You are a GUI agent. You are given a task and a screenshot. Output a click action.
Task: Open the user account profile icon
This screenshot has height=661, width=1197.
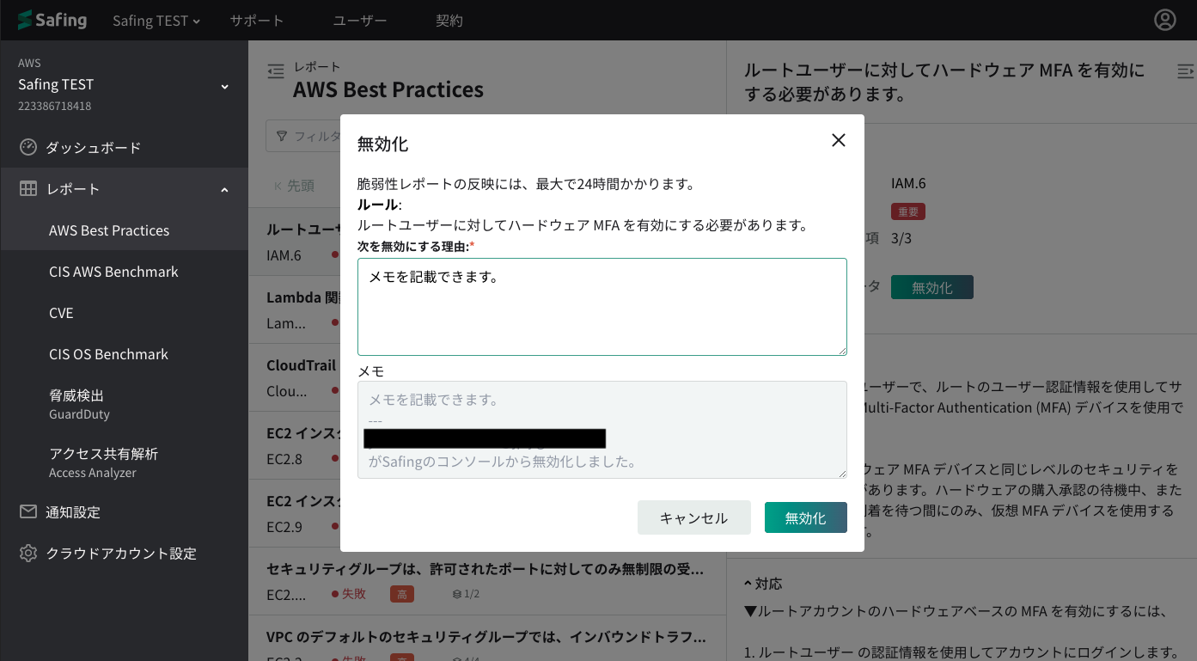click(x=1164, y=20)
